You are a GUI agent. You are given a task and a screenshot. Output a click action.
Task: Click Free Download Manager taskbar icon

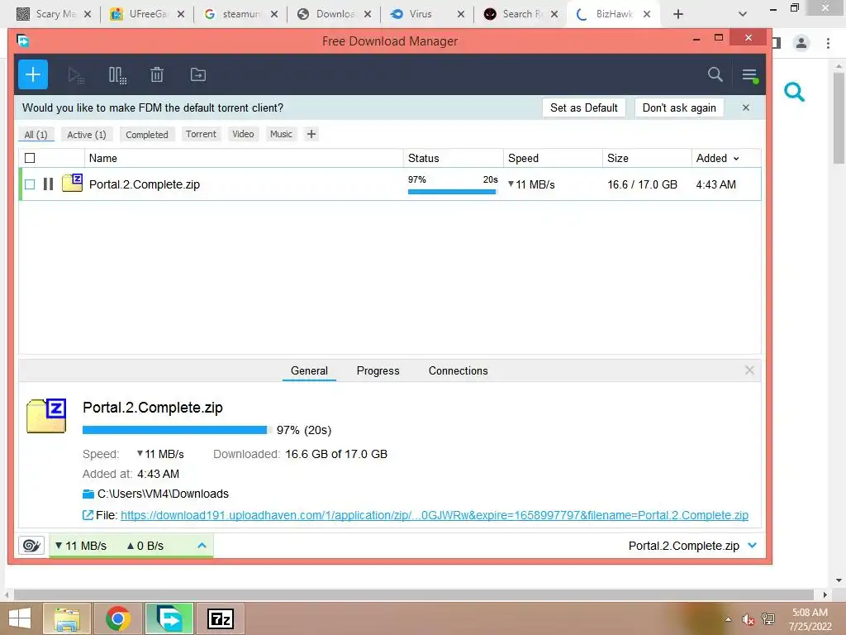click(x=169, y=618)
